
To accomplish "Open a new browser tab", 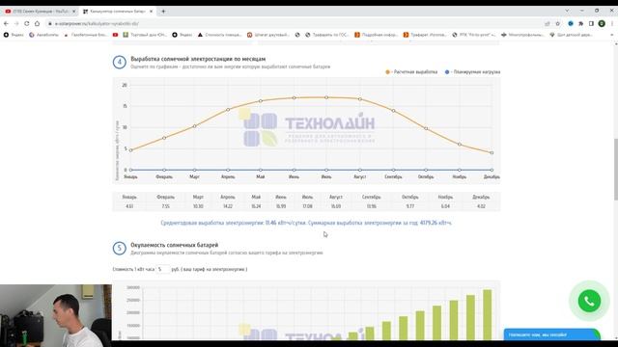I will click(163, 12).
